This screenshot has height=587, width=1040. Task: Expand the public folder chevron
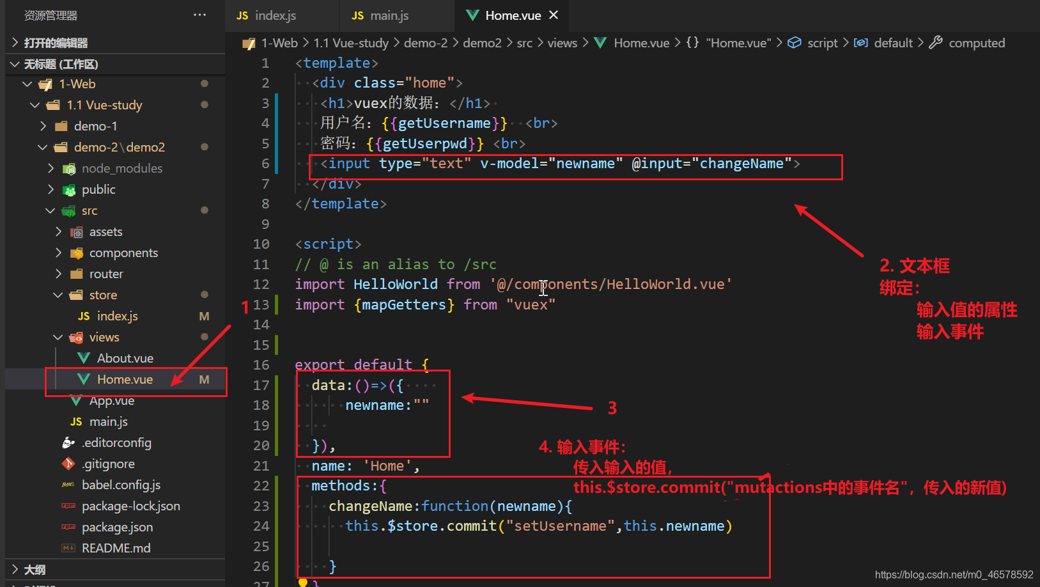click(50, 189)
